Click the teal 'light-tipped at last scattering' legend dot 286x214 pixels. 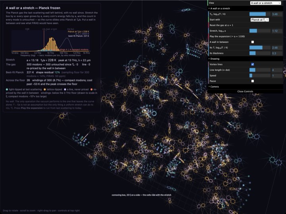tap(7, 89)
